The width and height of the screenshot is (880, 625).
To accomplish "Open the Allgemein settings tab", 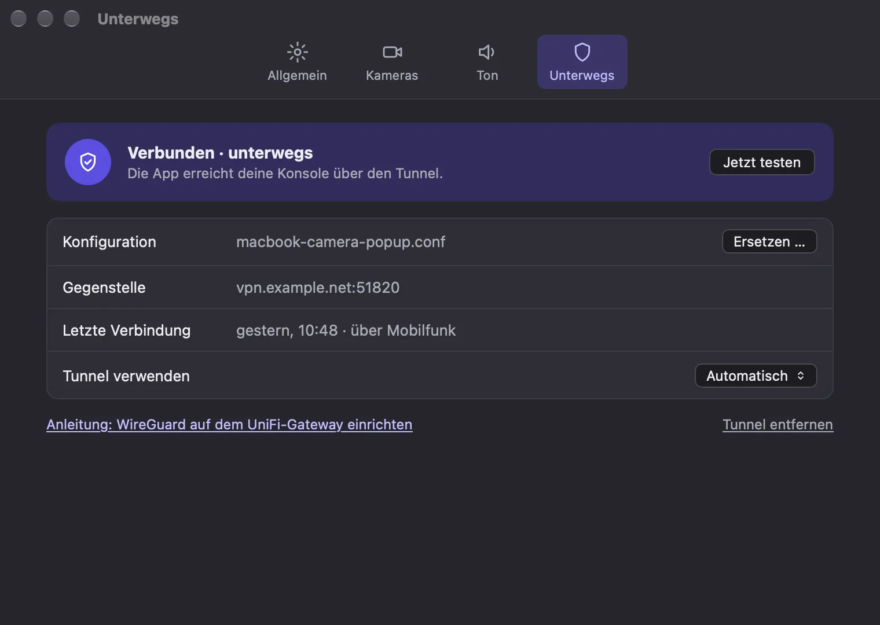I will [297, 62].
